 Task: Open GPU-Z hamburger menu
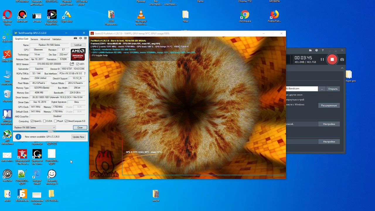86,38
